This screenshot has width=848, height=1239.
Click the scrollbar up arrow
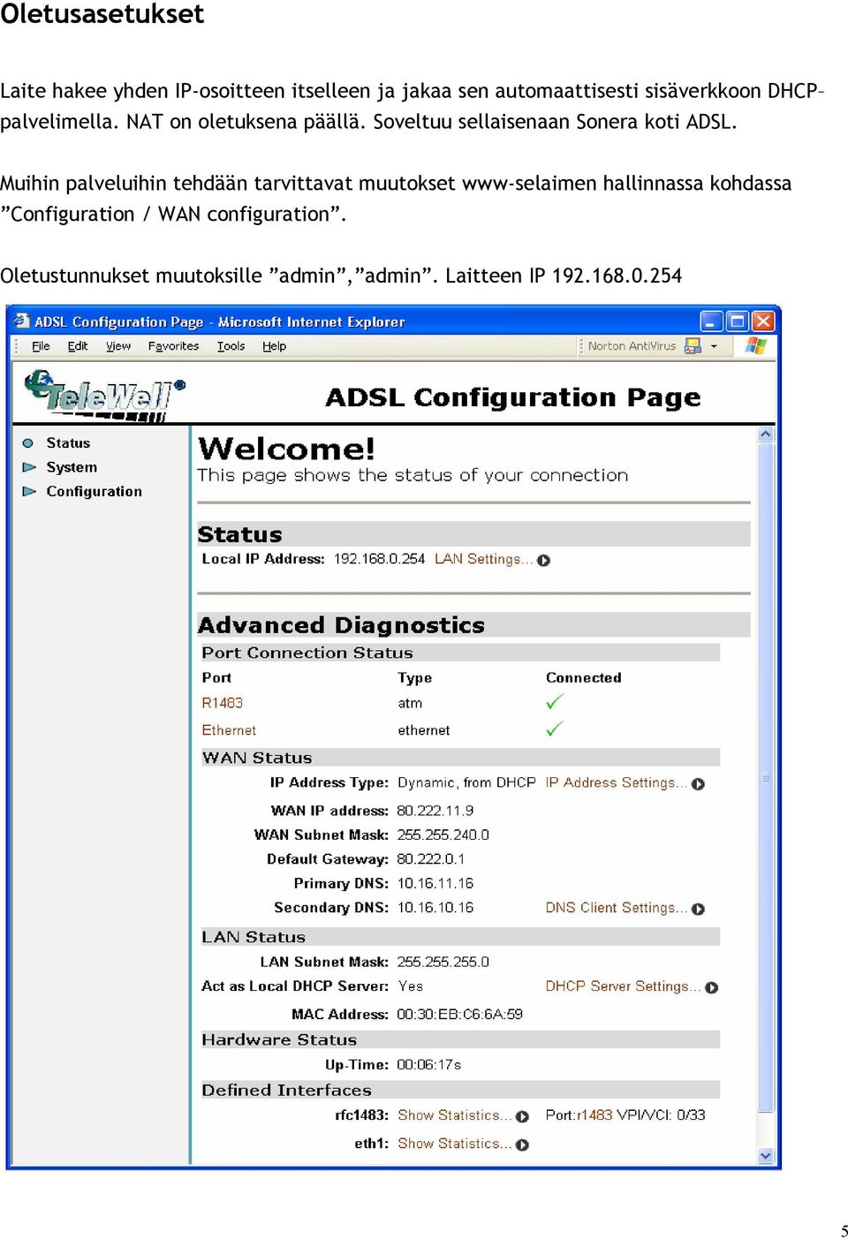pyautogui.click(x=766, y=434)
